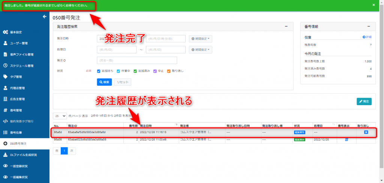The image size is (384, 183).
Task: Click the 処理日 start date field
Action: click(x=117, y=50)
